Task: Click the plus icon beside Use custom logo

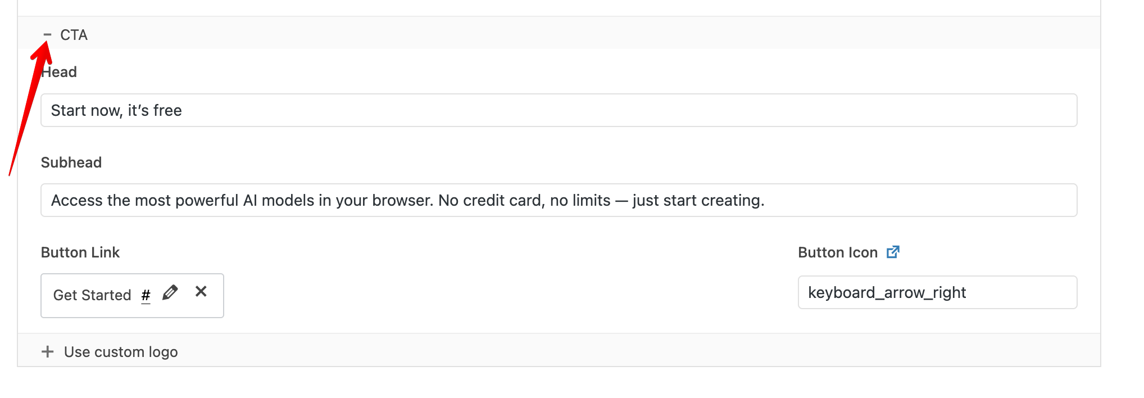Action: pyautogui.click(x=48, y=352)
